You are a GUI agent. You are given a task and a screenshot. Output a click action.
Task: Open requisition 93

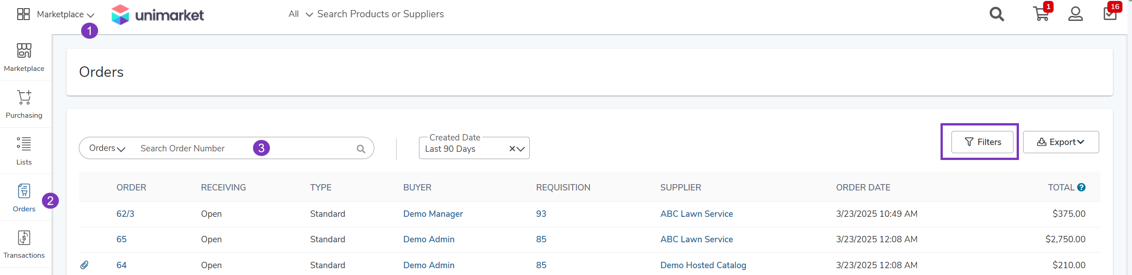541,214
